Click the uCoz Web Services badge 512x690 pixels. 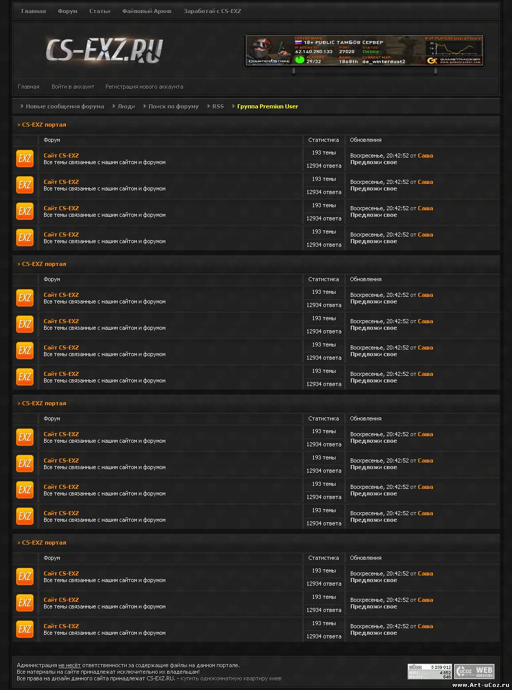coord(474,671)
